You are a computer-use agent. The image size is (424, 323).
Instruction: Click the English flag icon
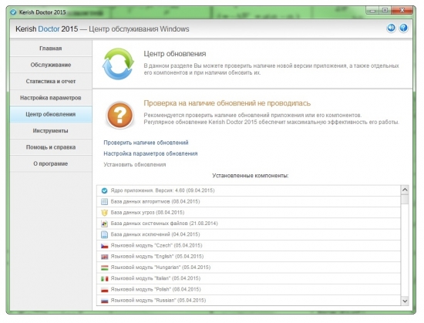(104, 257)
